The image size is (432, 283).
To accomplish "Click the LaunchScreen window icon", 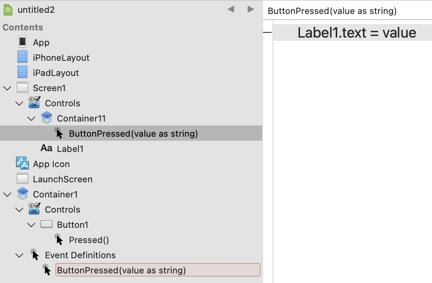I will [x=22, y=179].
